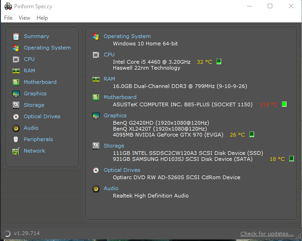Open Audio in the sidebar
This screenshot has height=241, width=302.
click(31, 128)
